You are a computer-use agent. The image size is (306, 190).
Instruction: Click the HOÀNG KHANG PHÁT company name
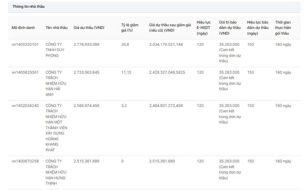(56, 128)
